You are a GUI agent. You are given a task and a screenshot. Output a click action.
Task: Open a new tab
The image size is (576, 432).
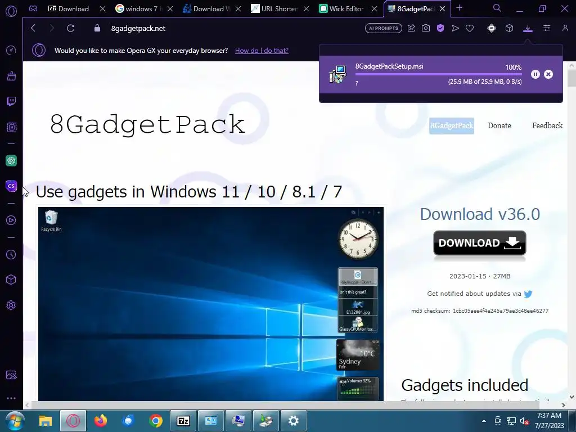coord(459,8)
